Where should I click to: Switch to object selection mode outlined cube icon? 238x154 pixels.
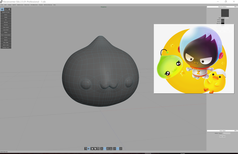pyautogui.click(x=98, y=149)
